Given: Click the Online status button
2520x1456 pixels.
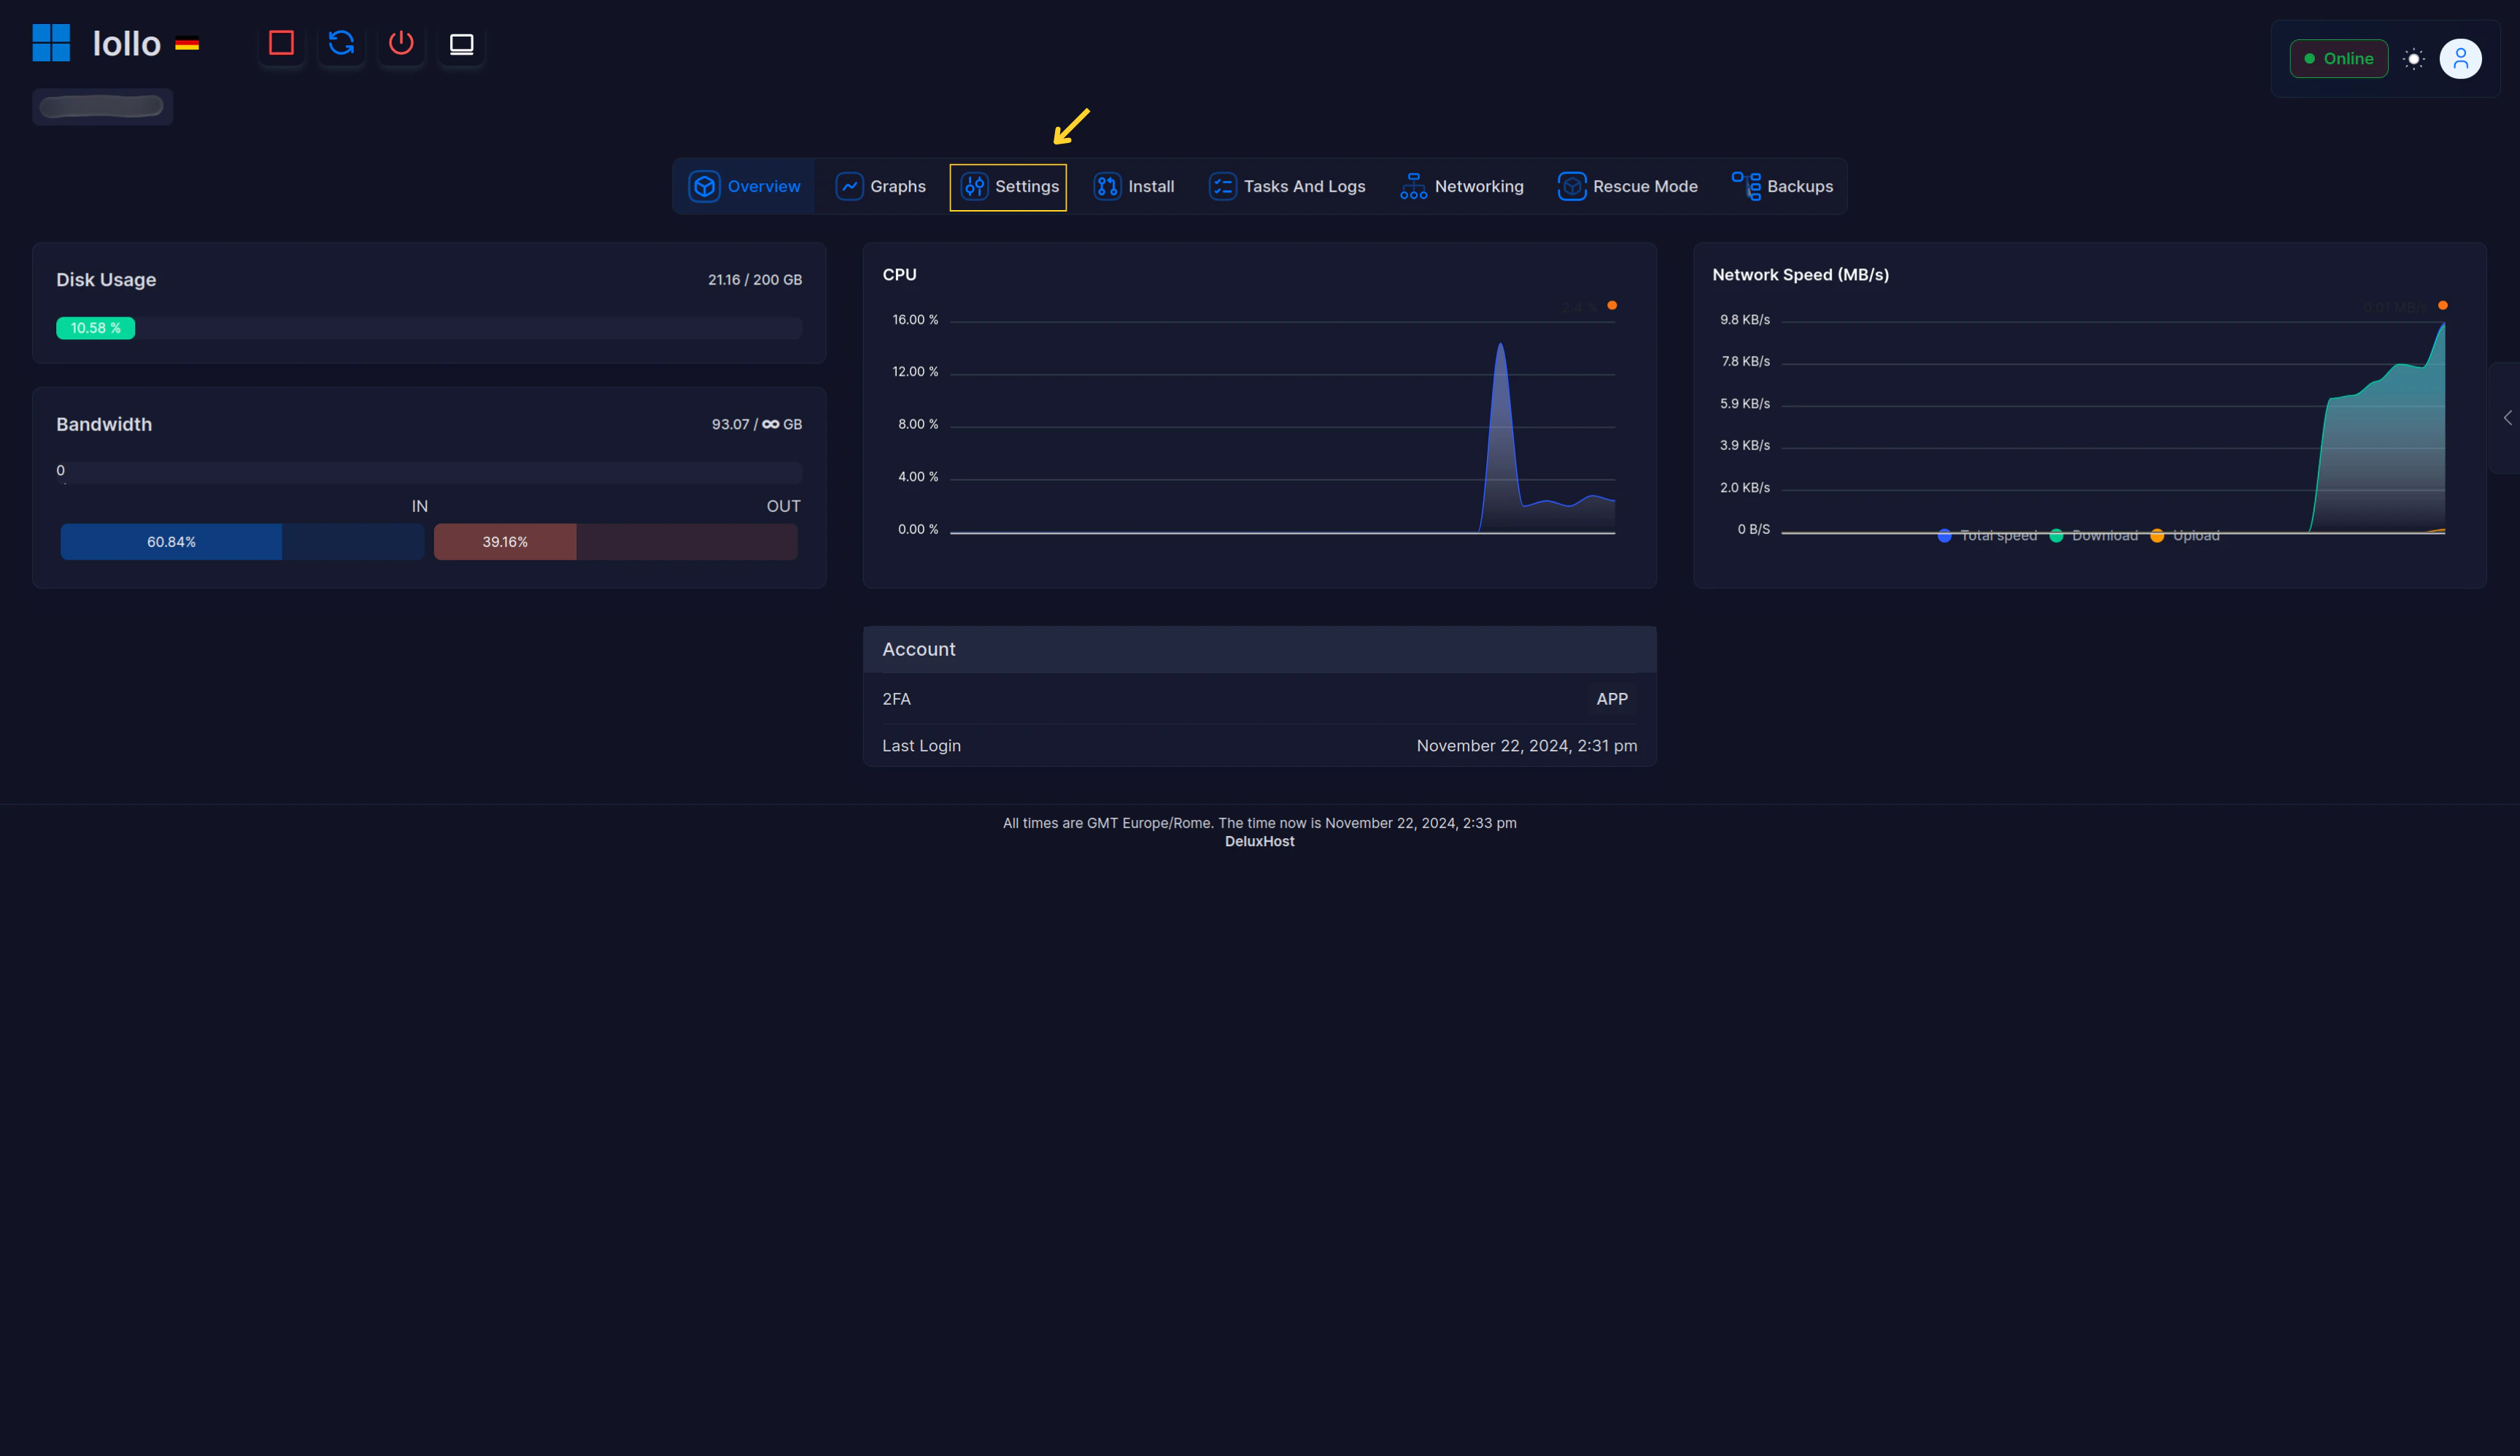Looking at the screenshot, I should [2338, 59].
